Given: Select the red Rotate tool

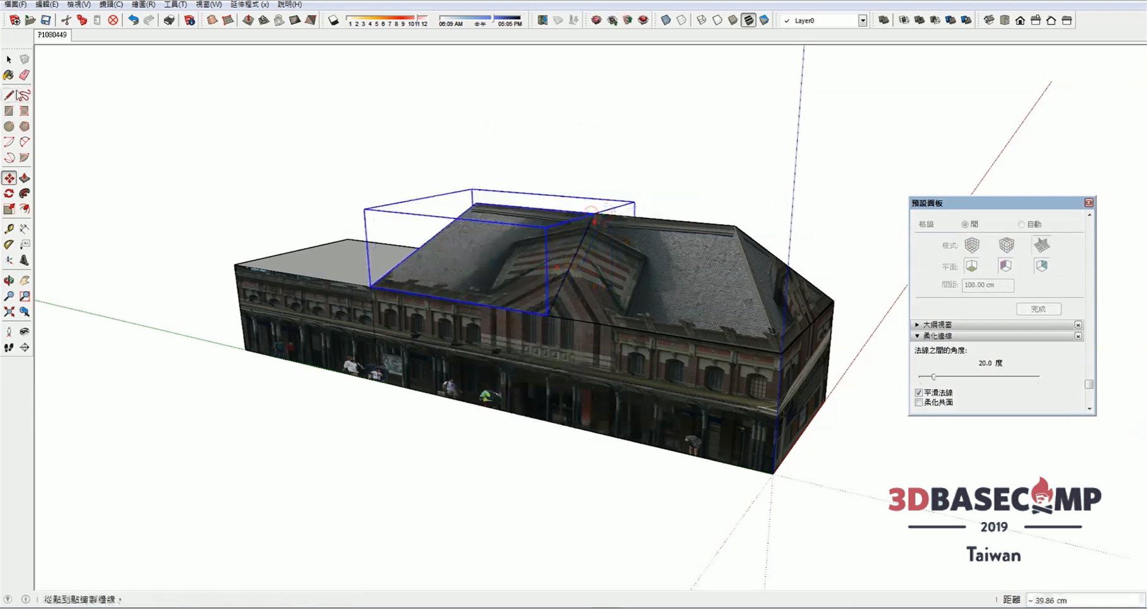Looking at the screenshot, I should (x=9, y=193).
